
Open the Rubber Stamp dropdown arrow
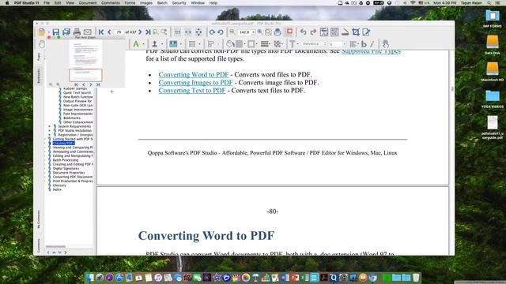click(x=162, y=44)
